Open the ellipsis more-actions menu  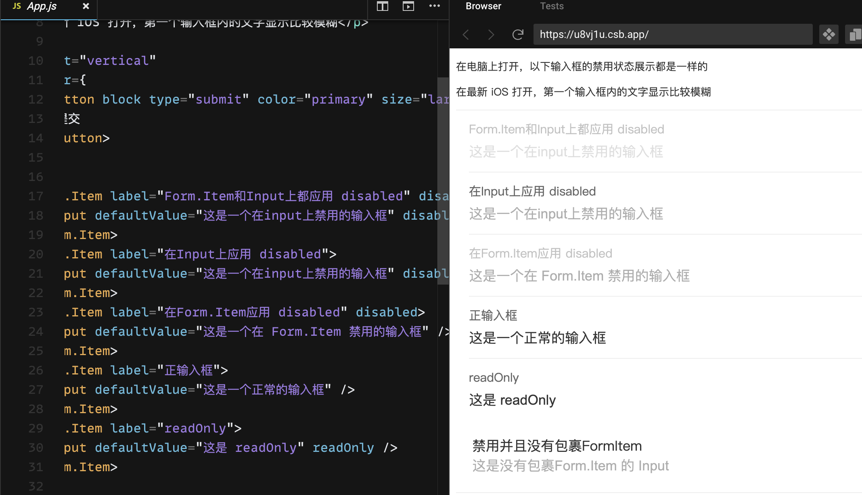tap(435, 6)
